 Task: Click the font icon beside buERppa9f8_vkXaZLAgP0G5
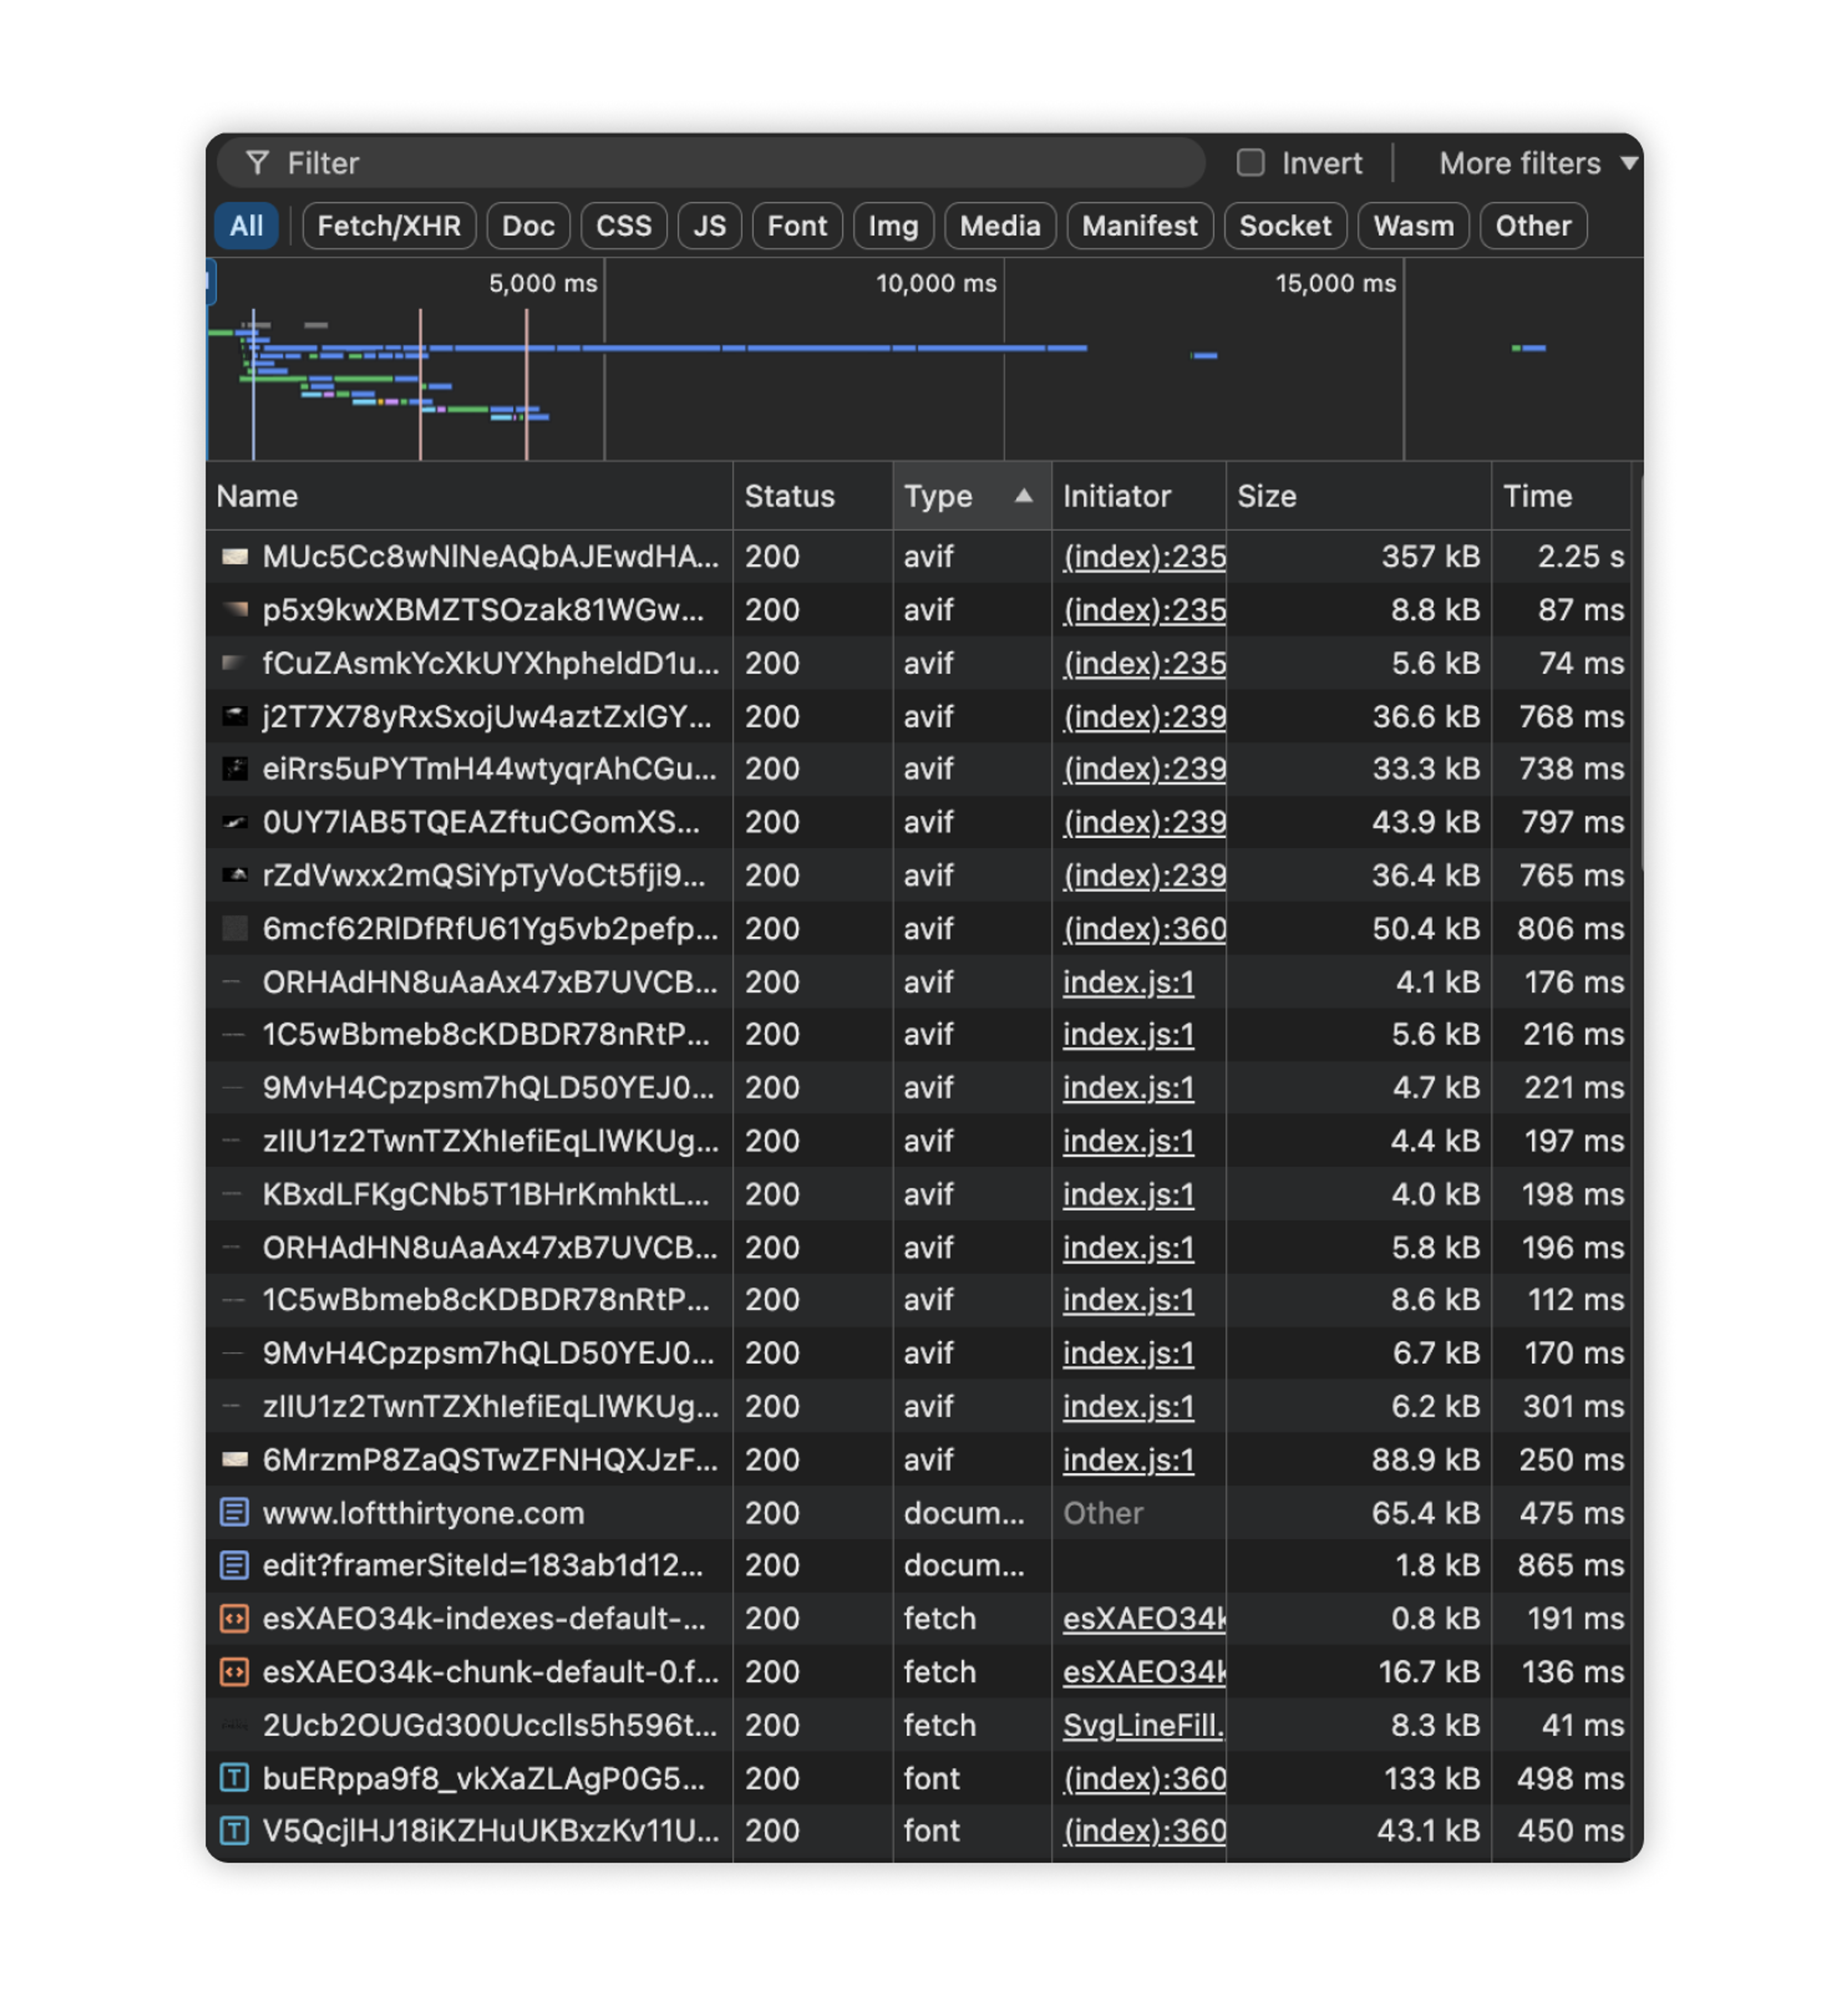coord(234,1778)
